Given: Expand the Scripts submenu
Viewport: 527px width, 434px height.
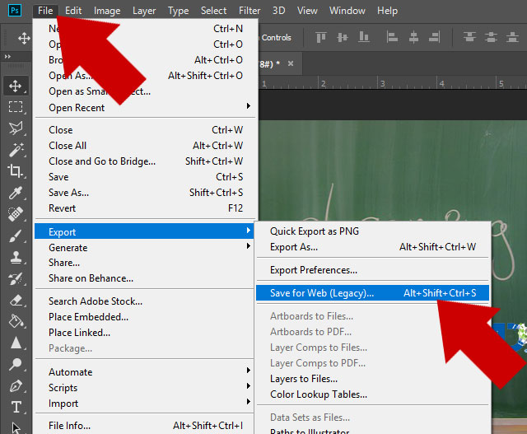Looking at the screenshot, I should tap(144, 388).
